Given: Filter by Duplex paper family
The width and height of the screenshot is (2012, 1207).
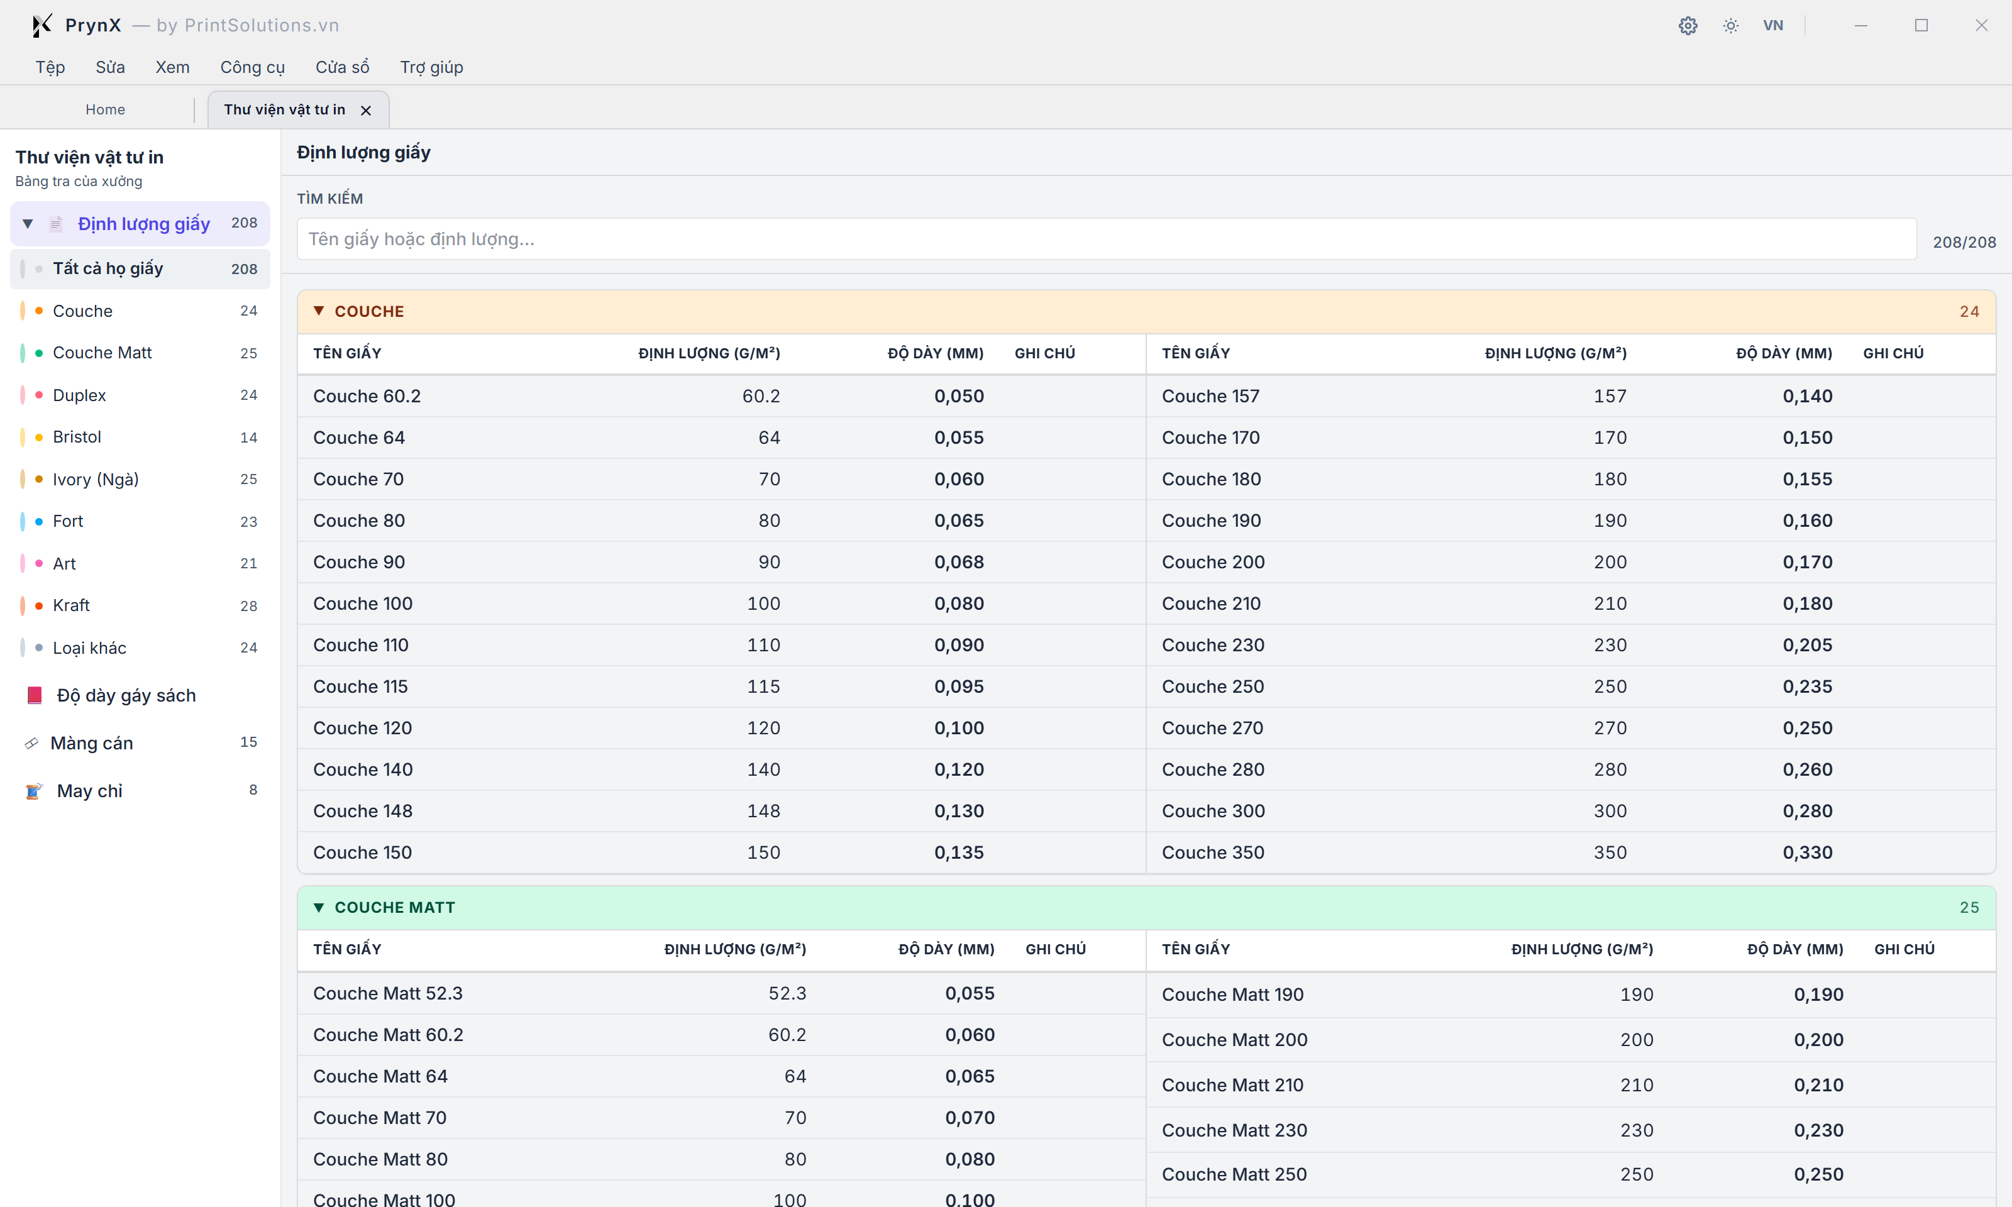Looking at the screenshot, I should 140,395.
